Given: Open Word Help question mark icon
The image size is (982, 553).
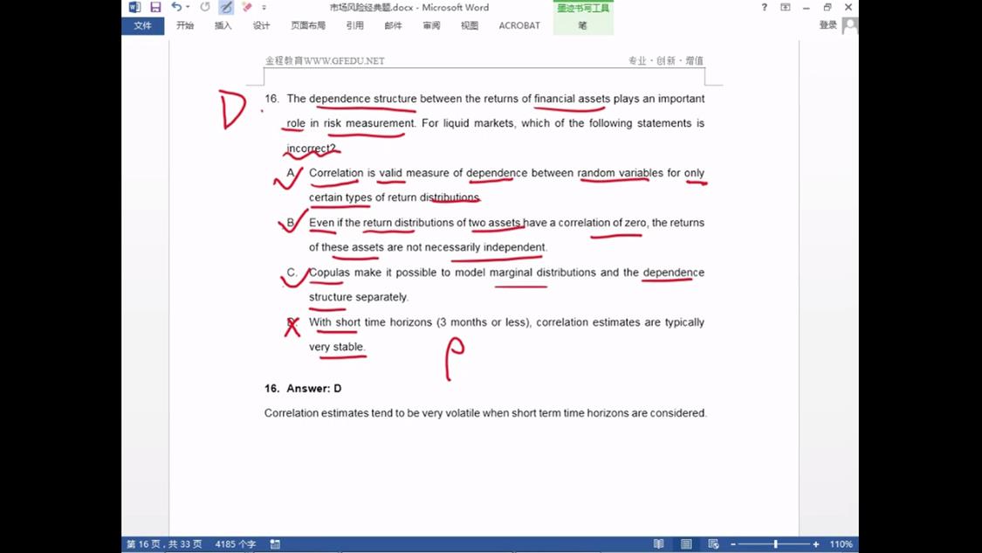Looking at the screenshot, I should point(764,8).
